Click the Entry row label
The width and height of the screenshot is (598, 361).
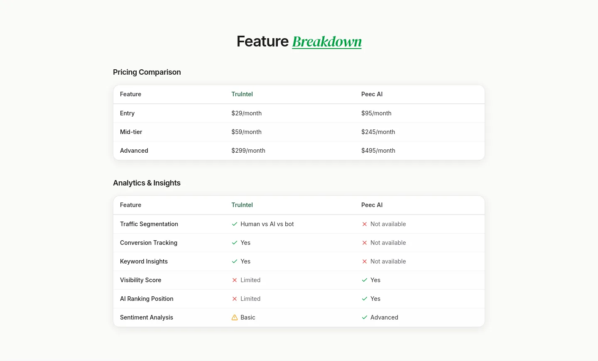click(127, 113)
